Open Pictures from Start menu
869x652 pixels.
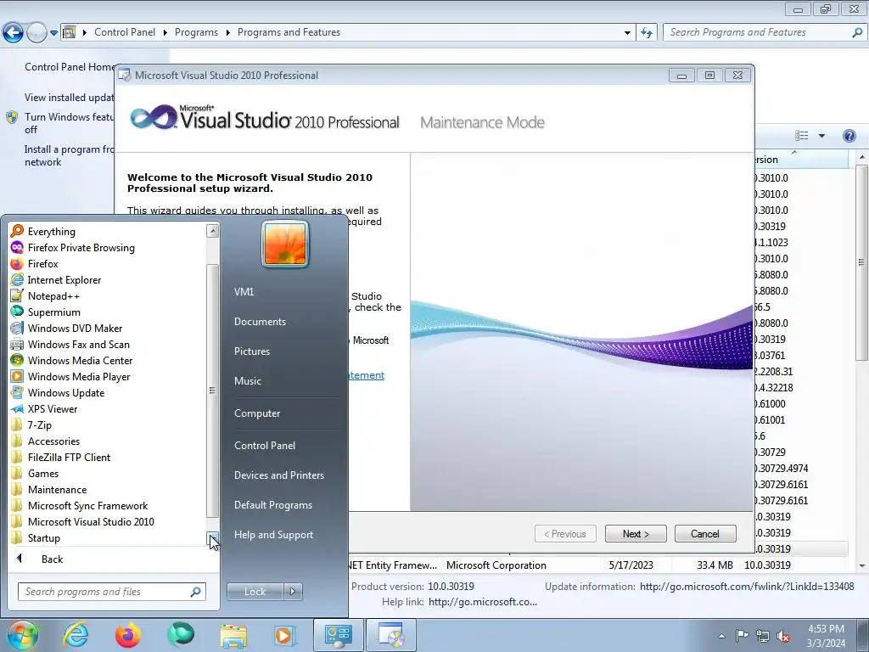tap(252, 351)
